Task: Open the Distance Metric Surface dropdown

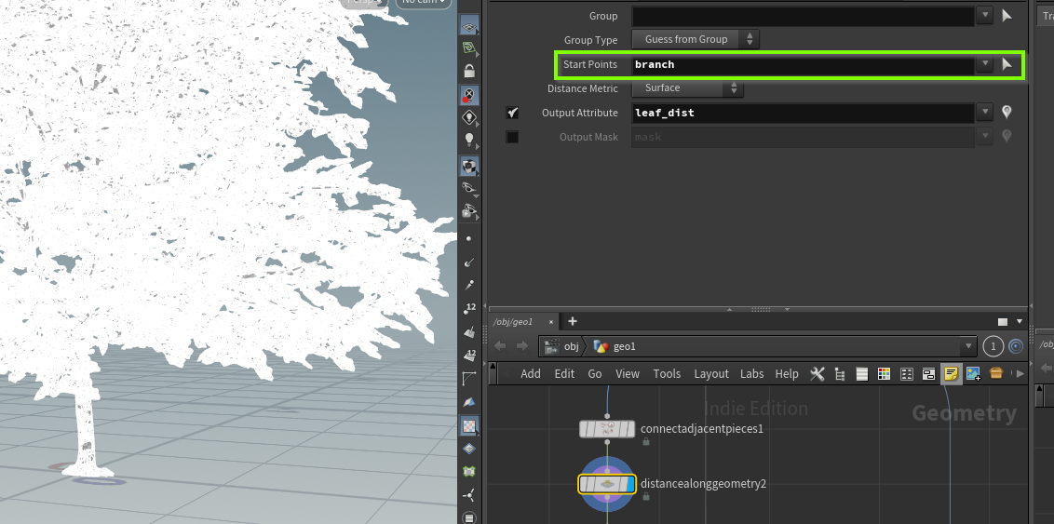Action: (687, 88)
